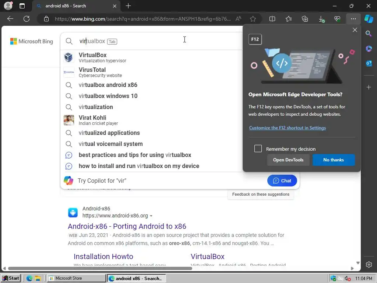
Task: Click the search magnifier in the Bing search box
Action: pos(69,41)
